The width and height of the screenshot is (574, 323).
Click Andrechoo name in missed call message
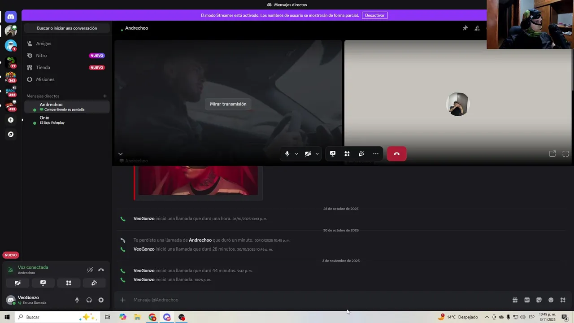pos(200,240)
